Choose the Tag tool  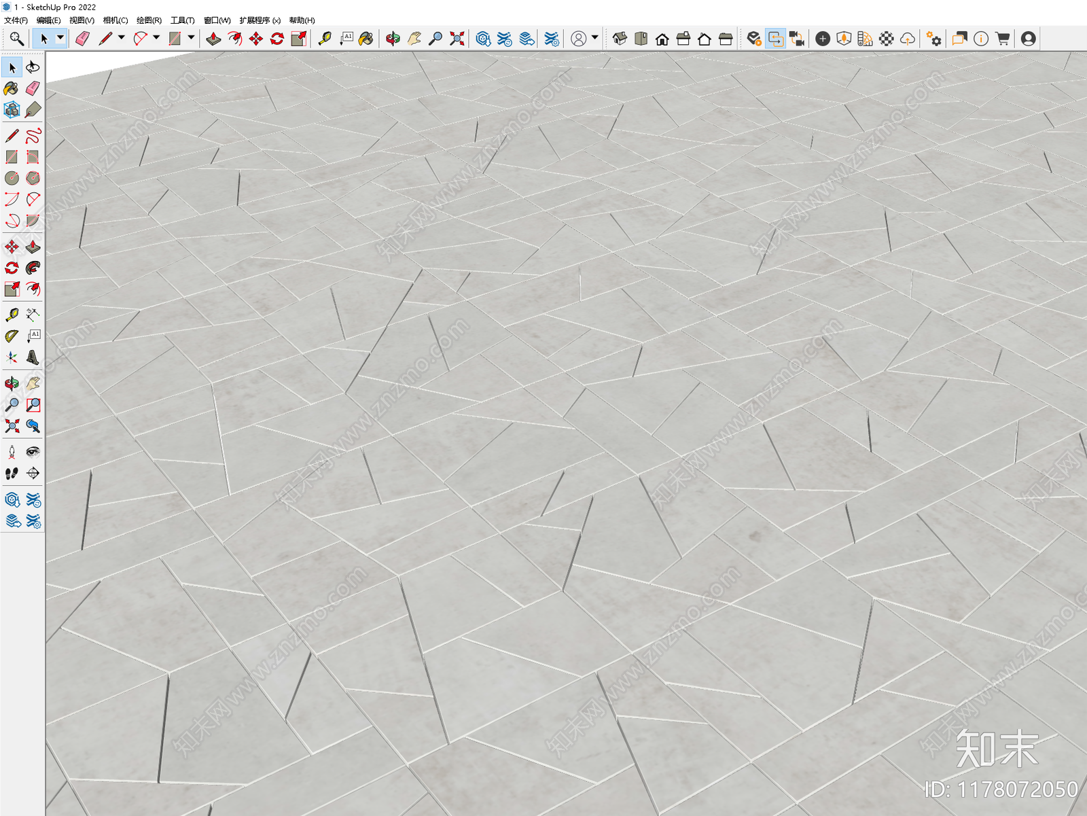coord(33,109)
